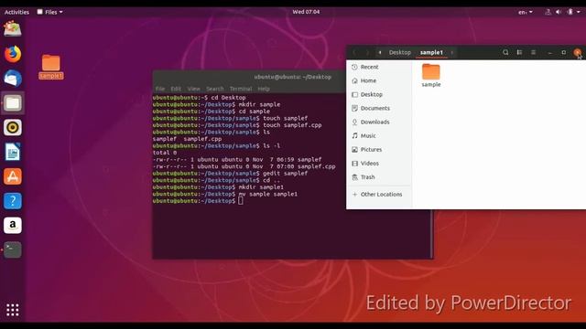586x329 pixels.
Task: Open Terminal icon in the dock
Action: (13, 249)
